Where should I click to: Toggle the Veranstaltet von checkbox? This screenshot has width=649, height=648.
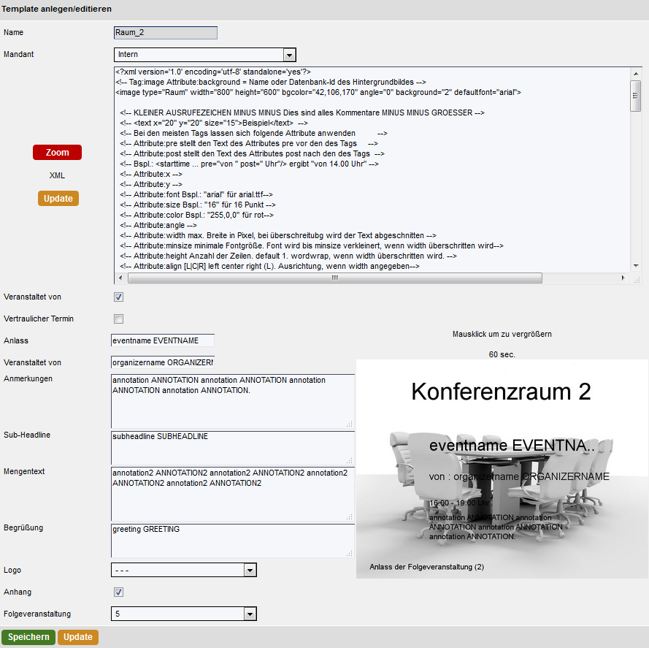(119, 297)
